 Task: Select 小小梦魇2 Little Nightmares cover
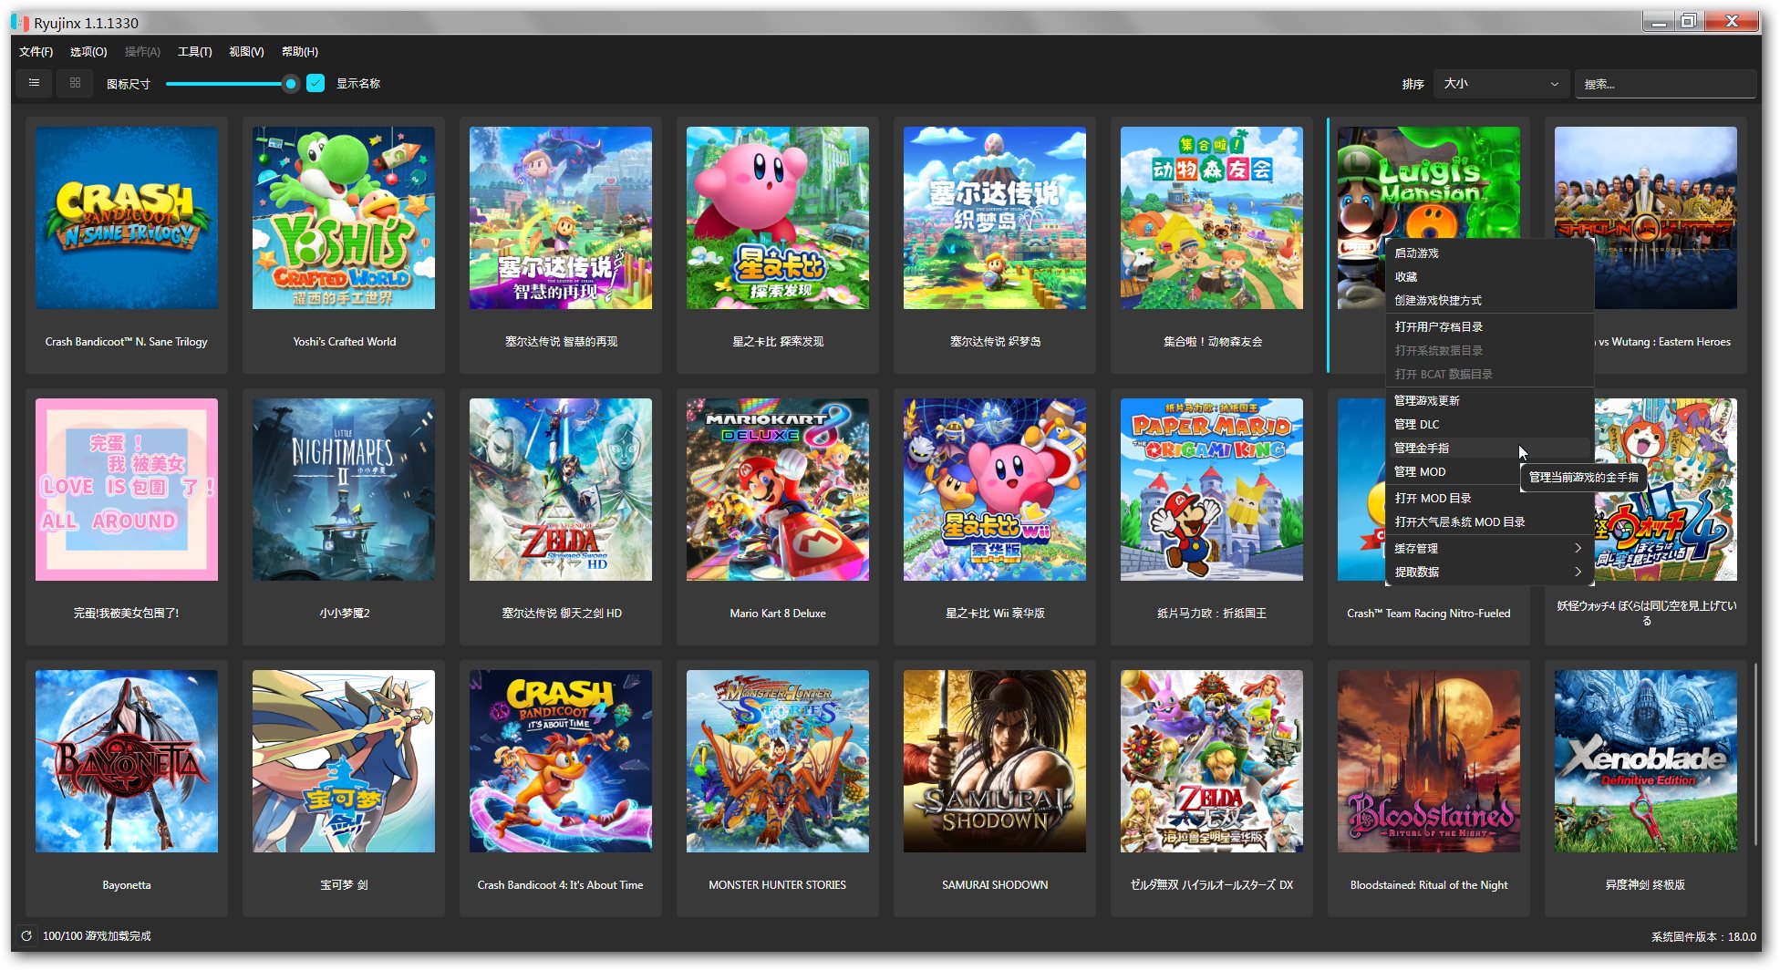[344, 490]
